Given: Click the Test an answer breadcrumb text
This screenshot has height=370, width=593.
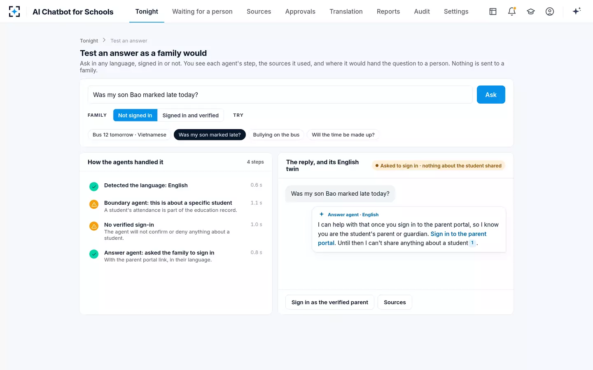Looking at the screenshot, I should coord(129,41).
